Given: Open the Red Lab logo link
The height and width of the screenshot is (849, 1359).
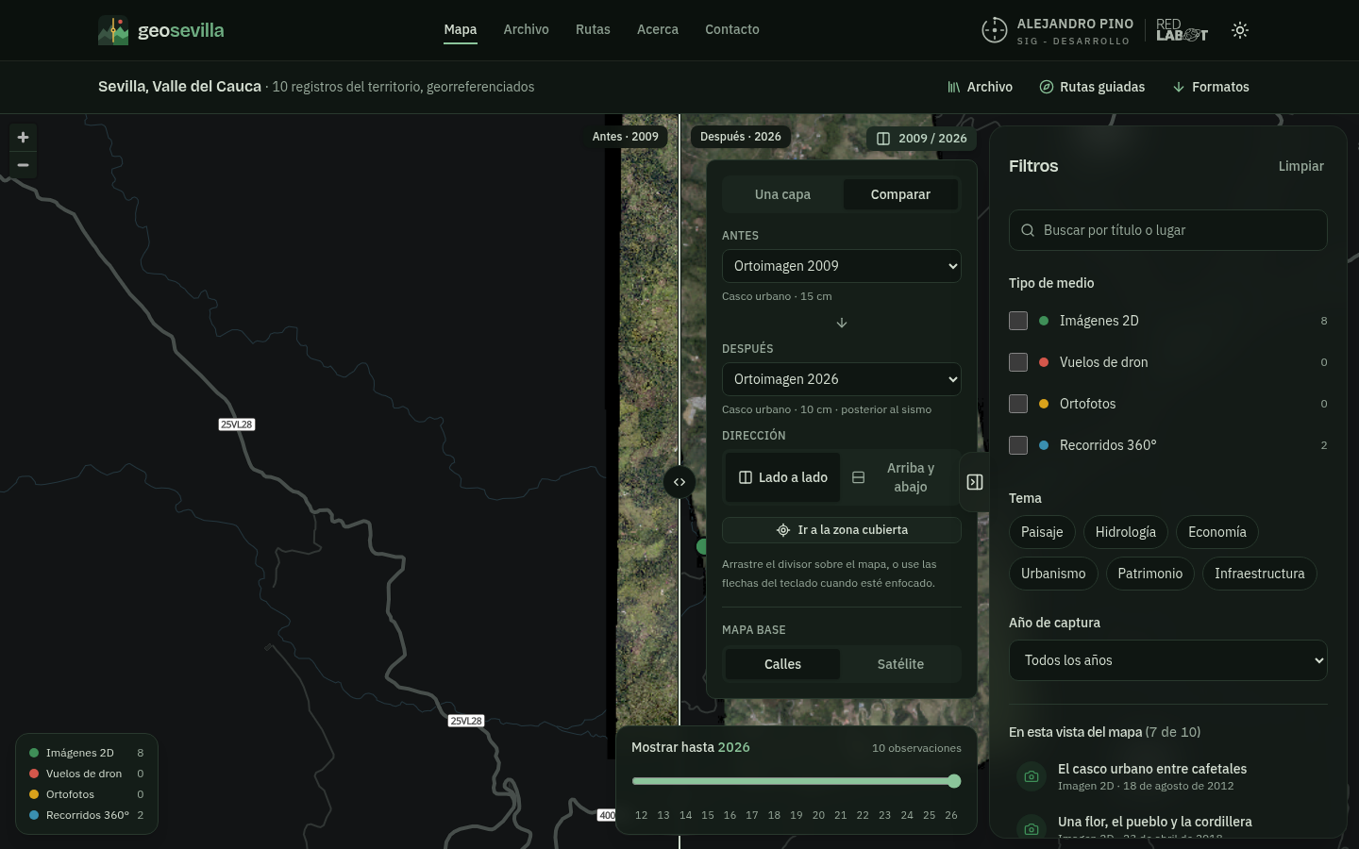Looking at the screenshot, I should point(1182,30).
